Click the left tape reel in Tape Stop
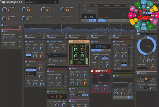159x107 pixels. (x=141, y=80)
